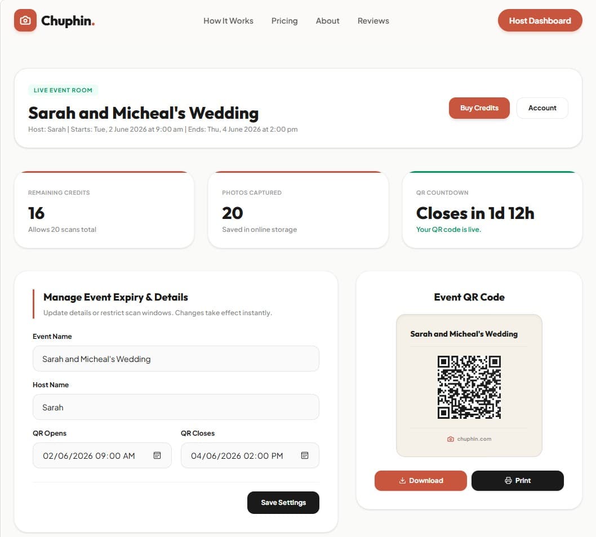Click the small camera icon beside chuphin.com

coord(451,439)
